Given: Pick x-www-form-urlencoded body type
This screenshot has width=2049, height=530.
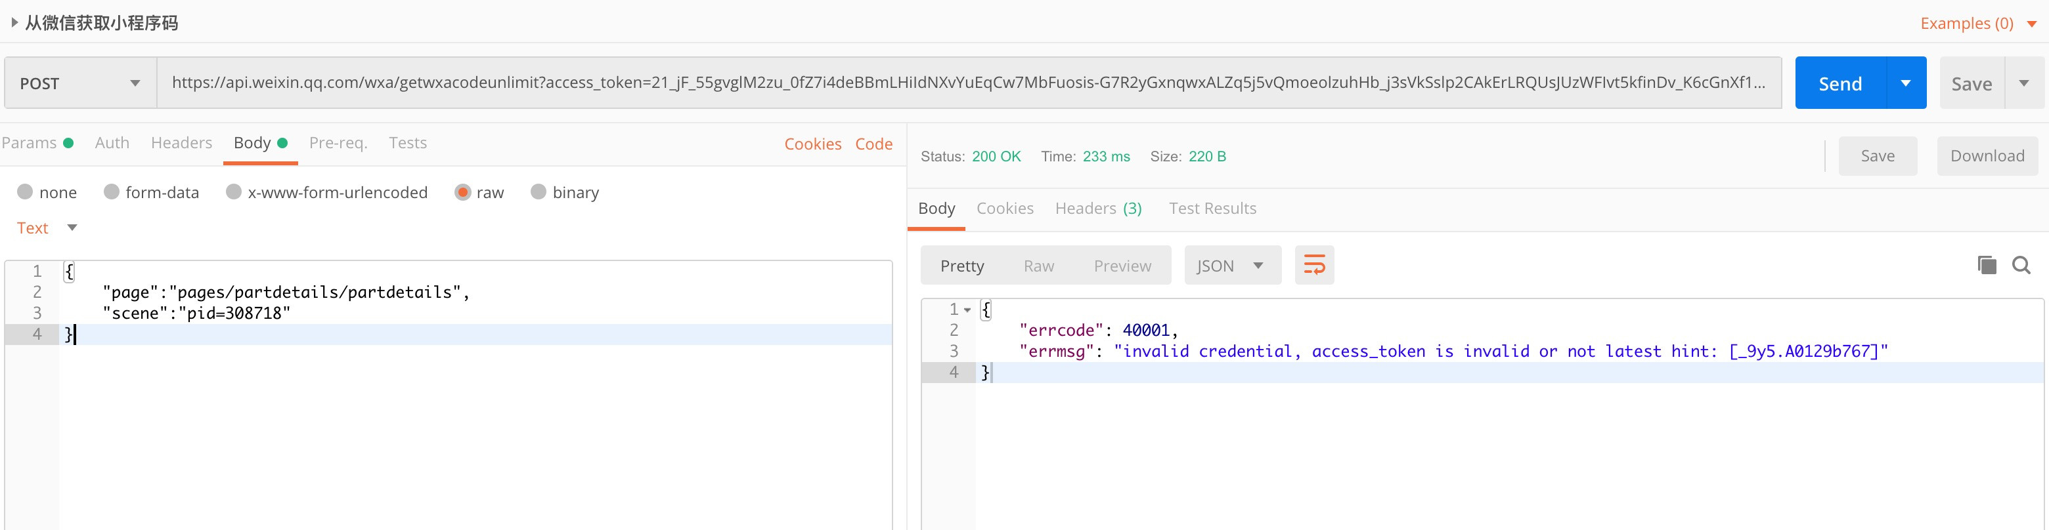Looking at the screenshot, I should coord(233,192).
